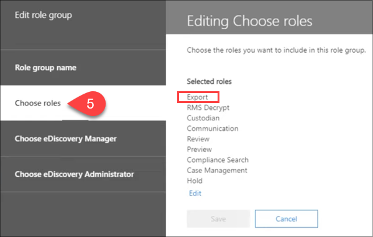Click the Case Management role
This screenshot has width=373, height=237.
point(217,170)
